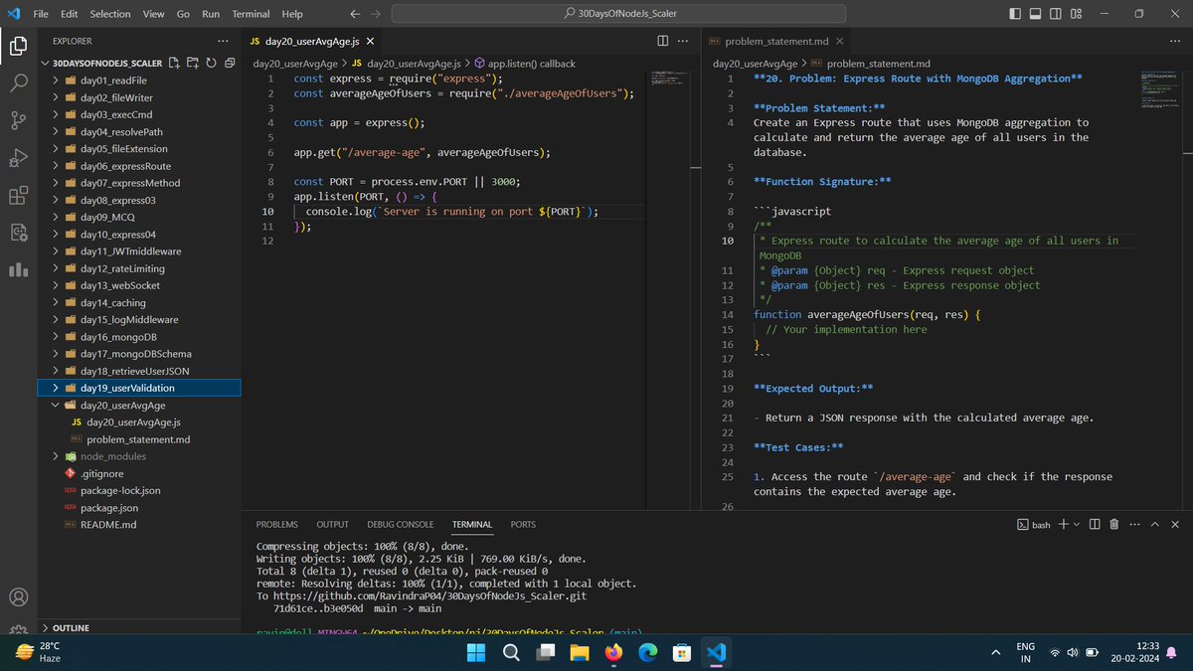The width and height of the screenshot is (1193, 671).
Task: Open the Extensions view
Action: click(18, 196)
